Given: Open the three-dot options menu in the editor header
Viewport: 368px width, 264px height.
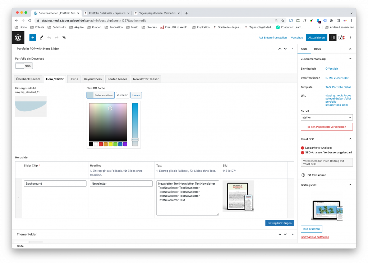Looking at the screenshot, I should coord(350,38).
